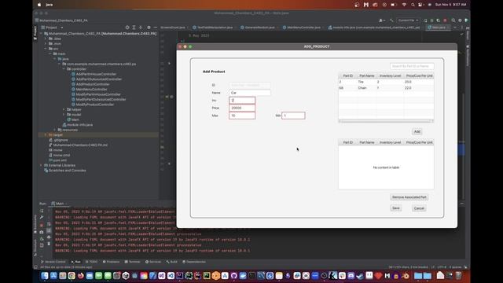This screenshot has width=503, height=283.
Task: Click the Wi-Fi icon in menu bar
Action: tap(404, 5)
